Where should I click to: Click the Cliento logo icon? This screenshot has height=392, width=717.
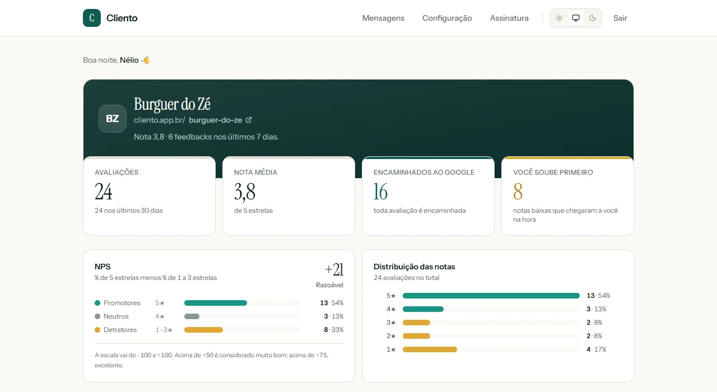92,18
